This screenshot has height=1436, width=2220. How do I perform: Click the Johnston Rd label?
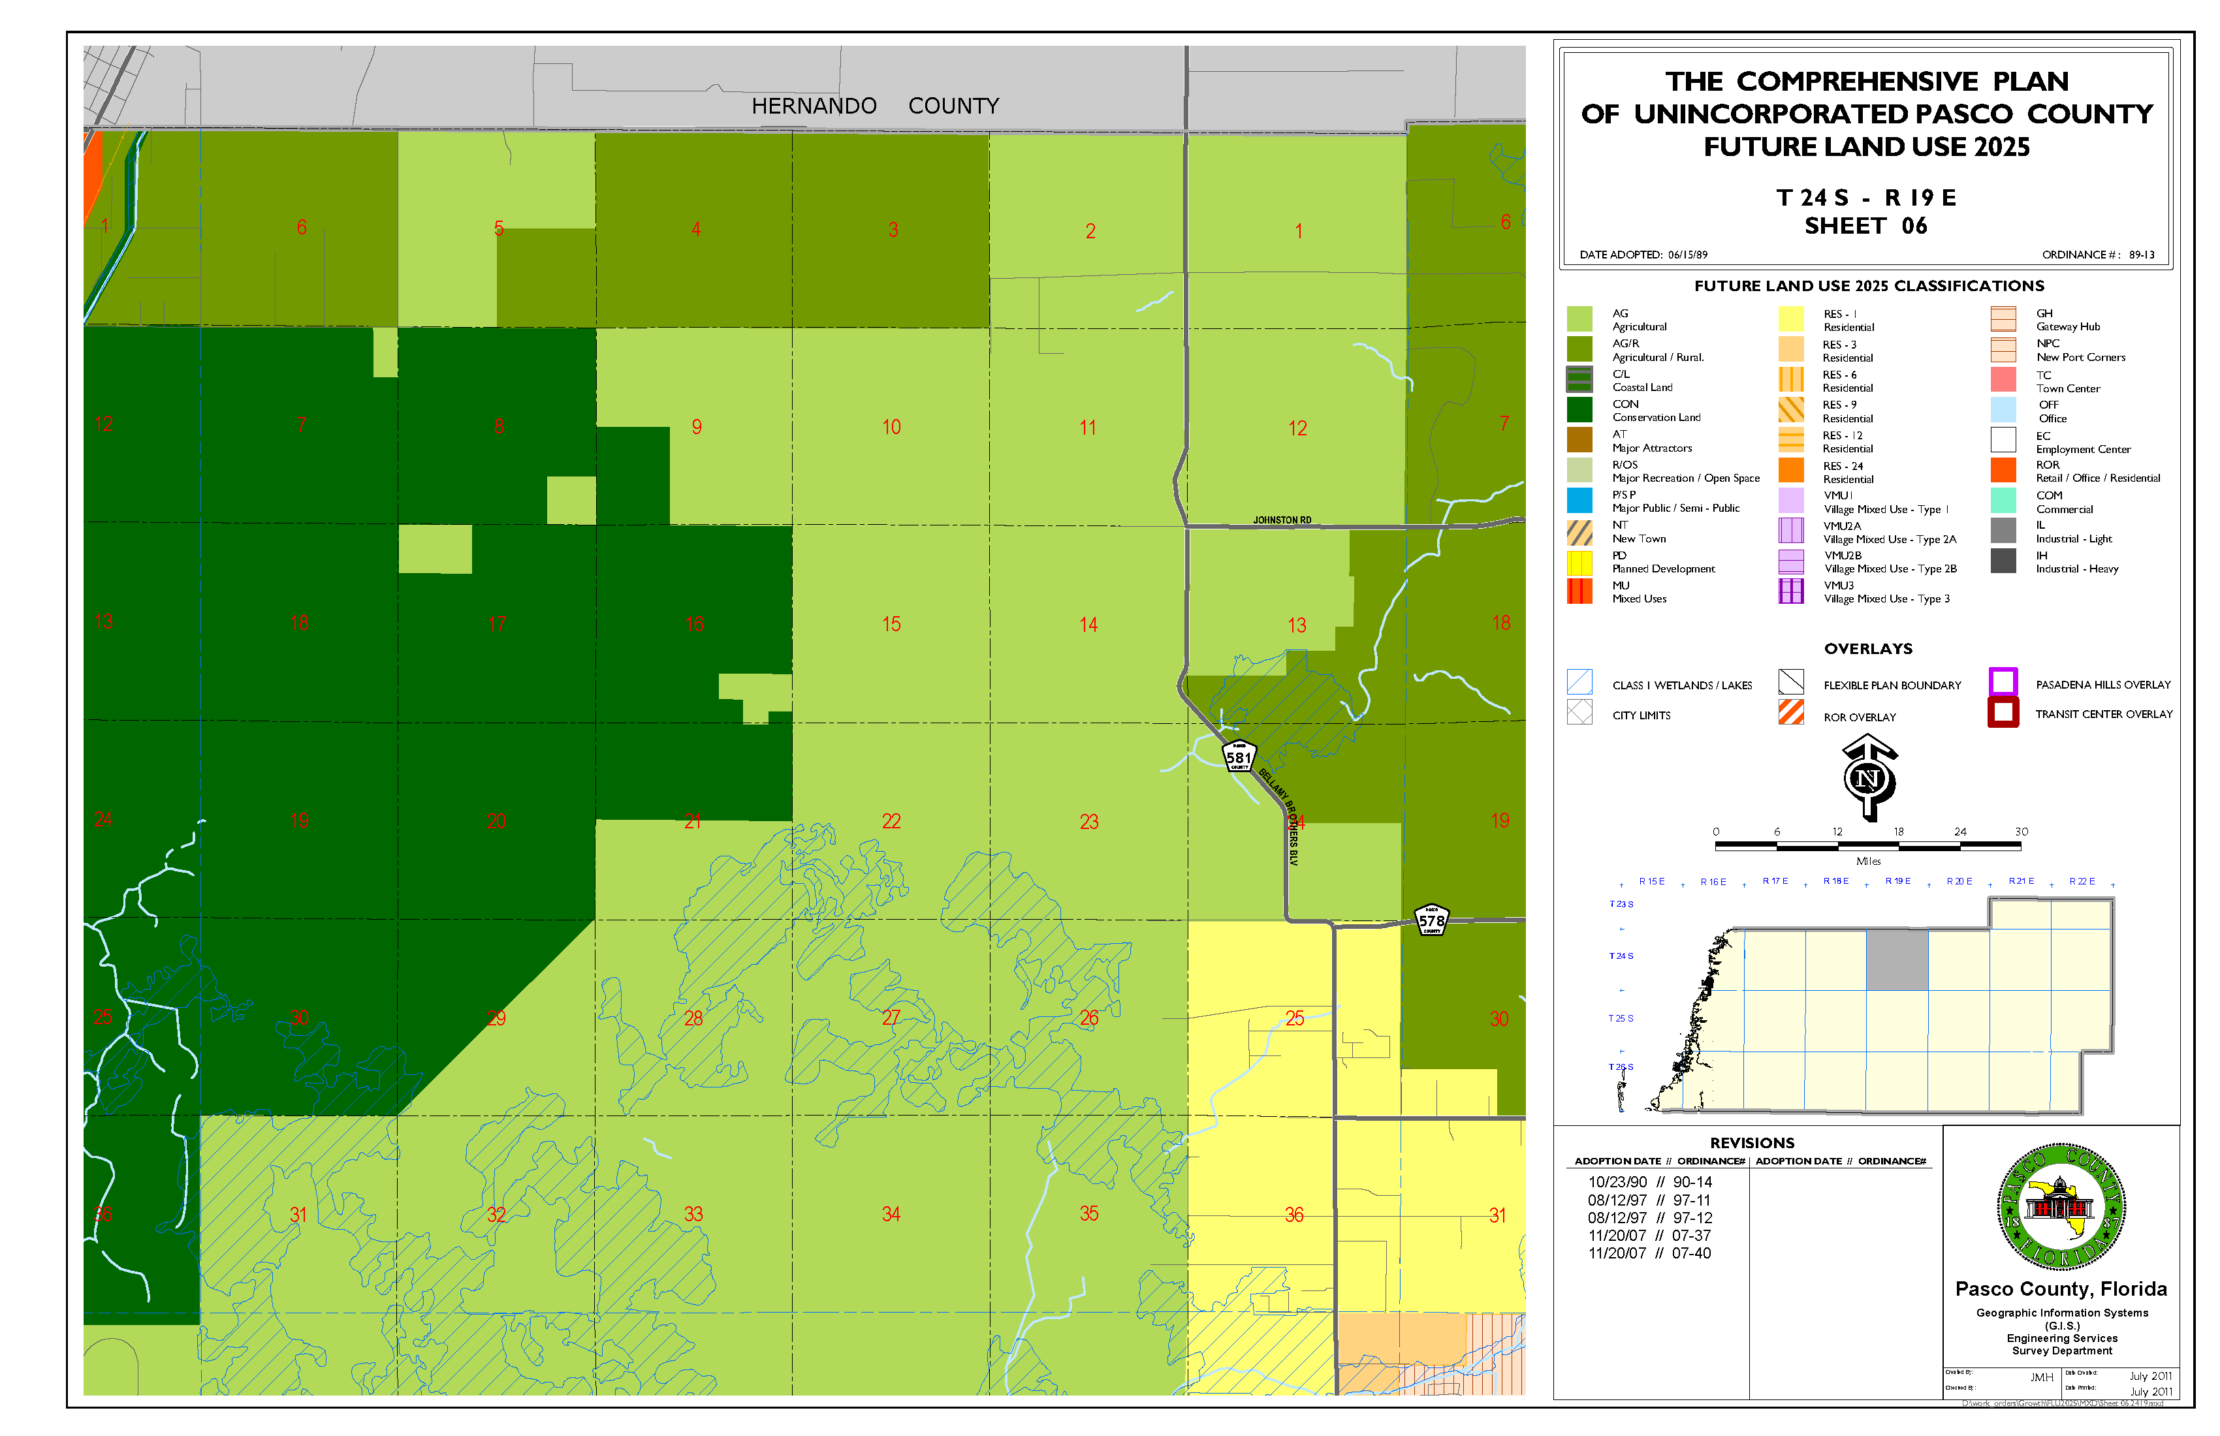pos(1282,520)
